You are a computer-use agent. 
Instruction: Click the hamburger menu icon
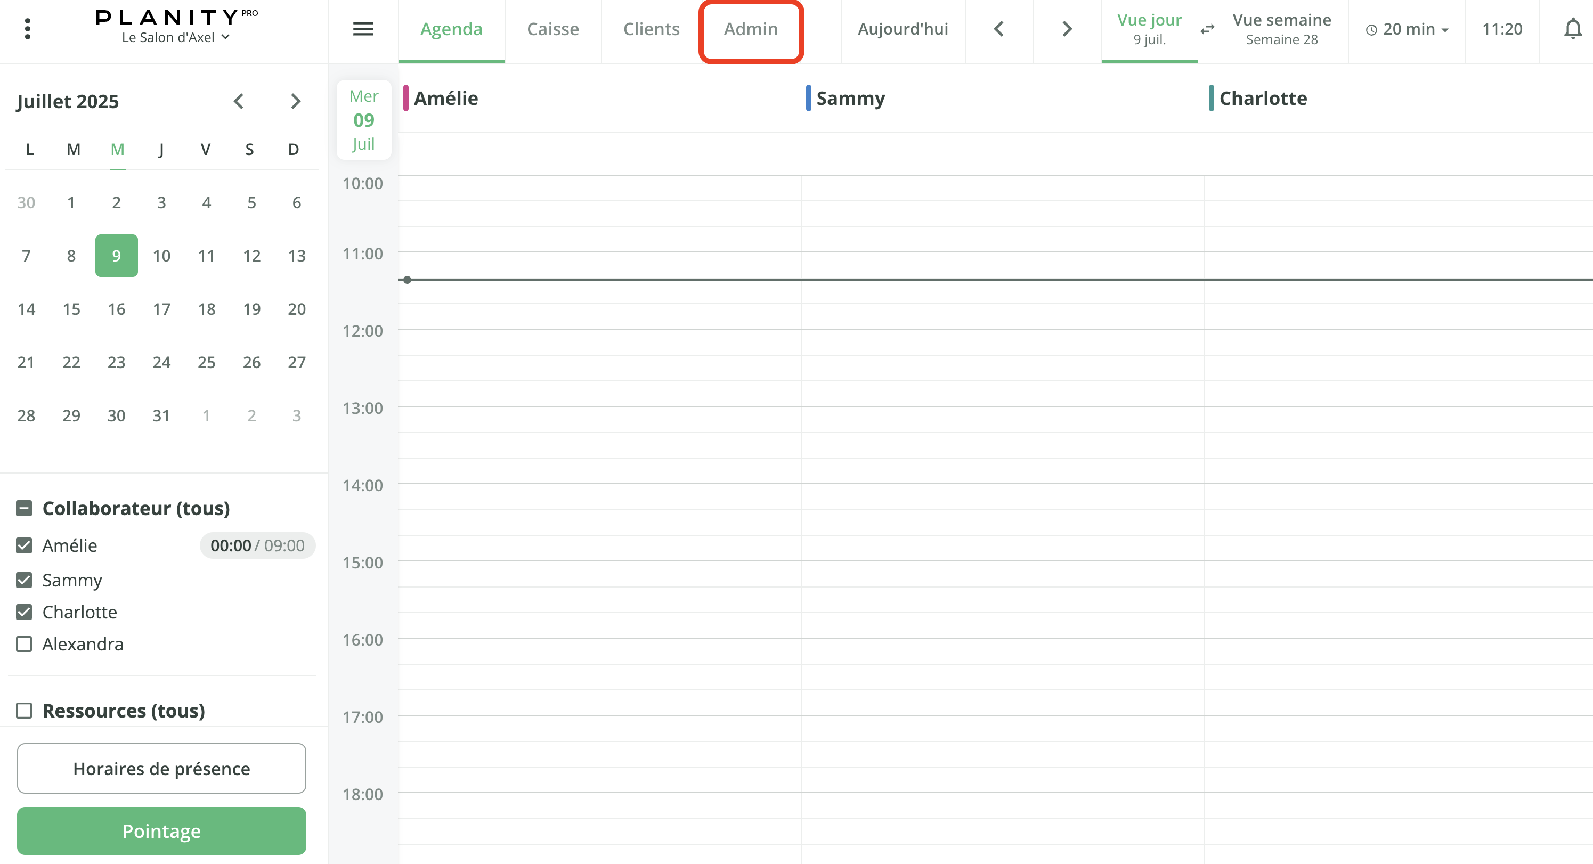(363, 29)
